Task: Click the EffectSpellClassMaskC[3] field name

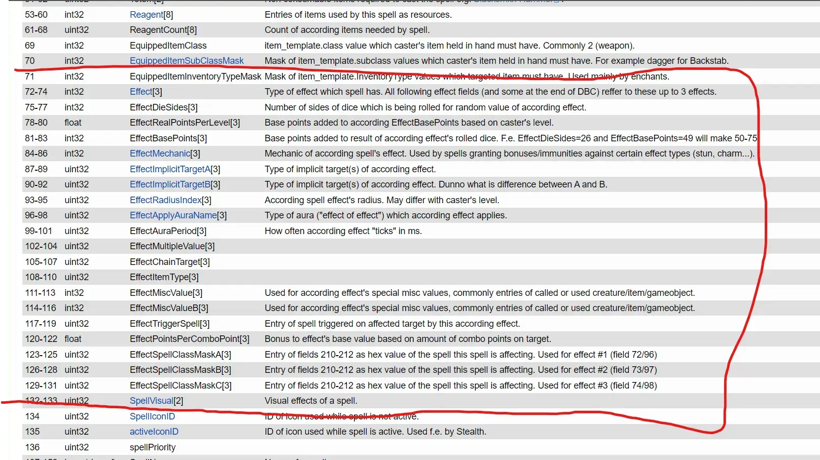Action: (181, 386)
